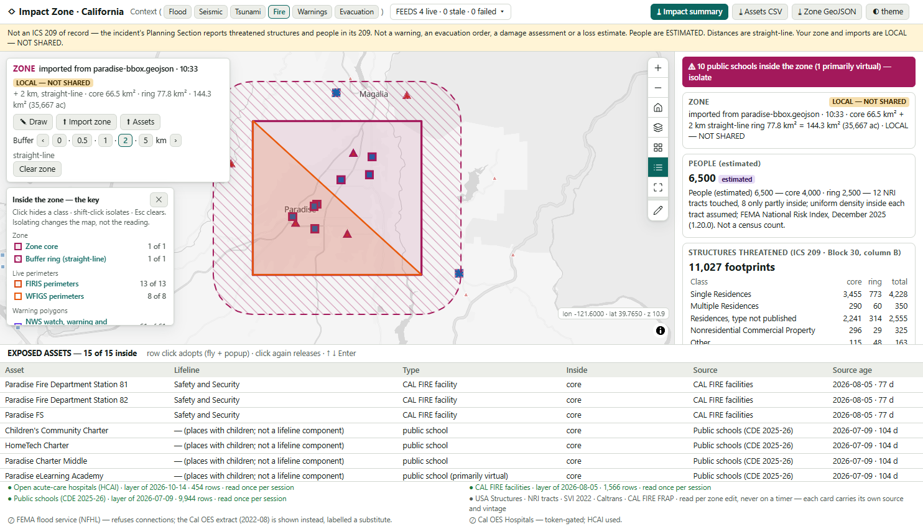Viewport: 923px width, 526px height.
Task: Select Paradise Fire Department Station 81 row
Action: pyautogui.click(x=462, y=385)
